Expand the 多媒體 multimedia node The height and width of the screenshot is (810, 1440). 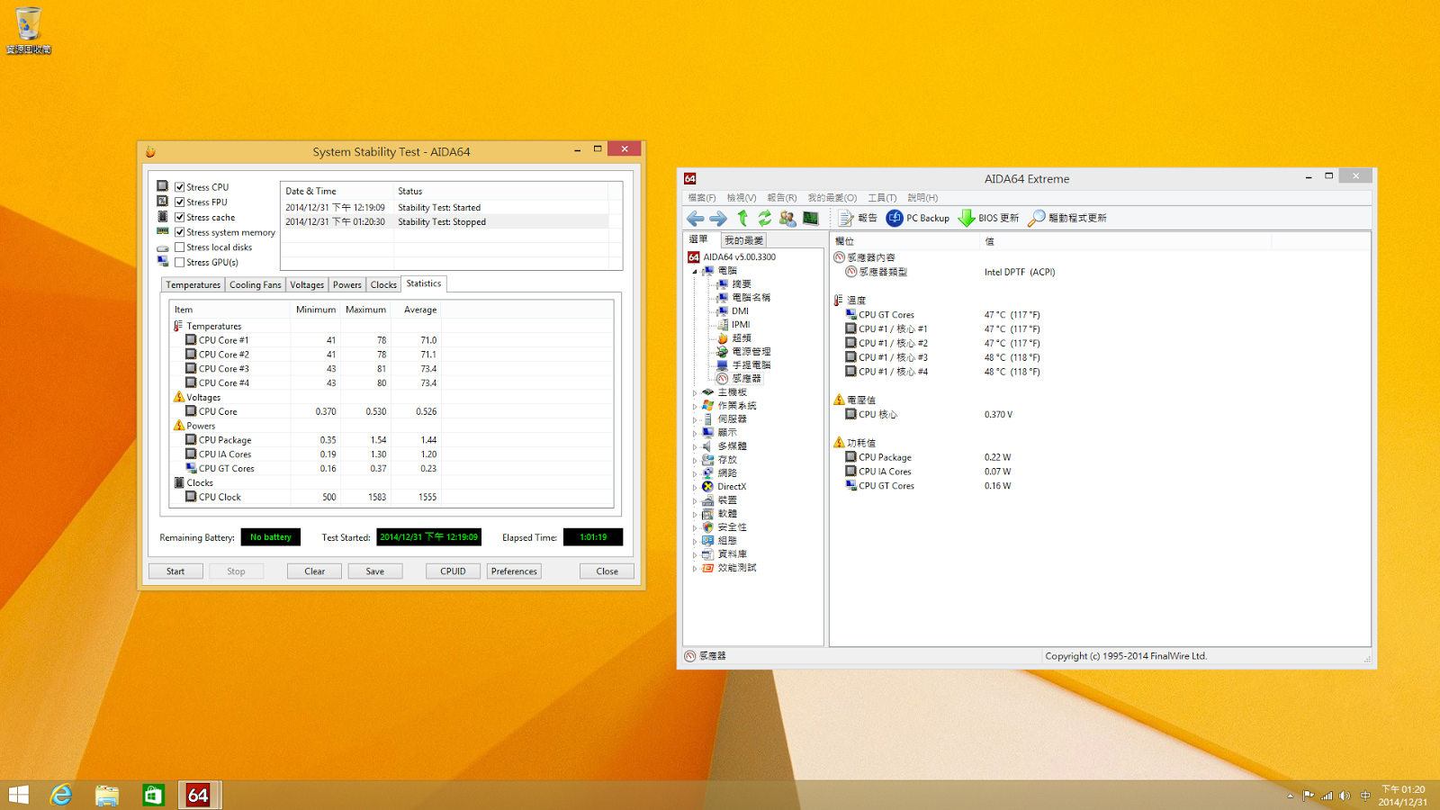[695, 446]
